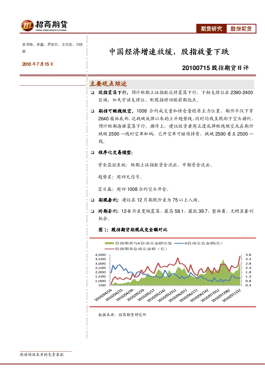Click the legend label A股成交总金额(亿)
The width and height of the screenshot is (265, 375).
click(x=204, y=243)
